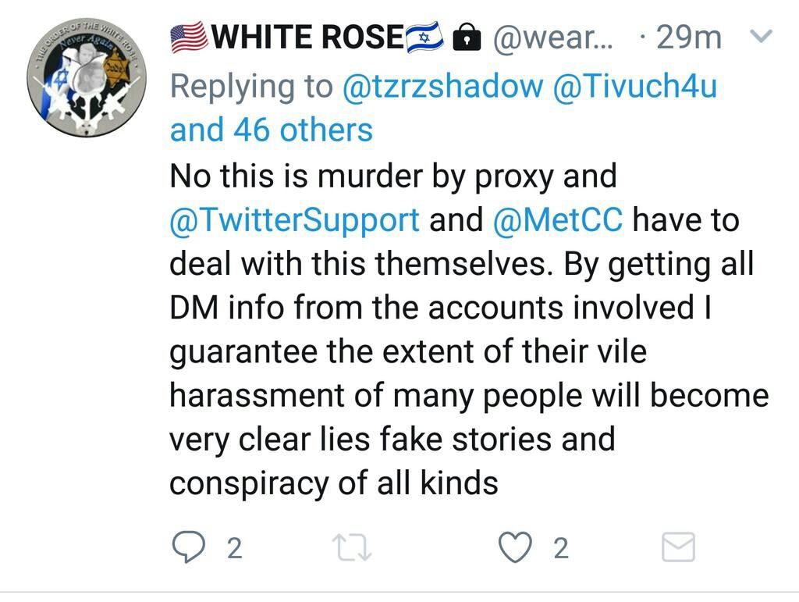
Task: Retweet using the retweet arrows icon
Action: pos(352,547)
